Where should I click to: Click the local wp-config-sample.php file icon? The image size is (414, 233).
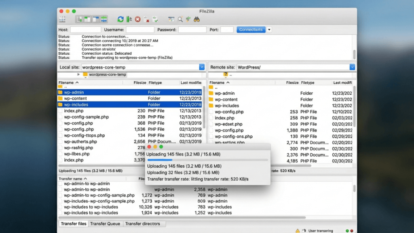click(x=60, y=117)
